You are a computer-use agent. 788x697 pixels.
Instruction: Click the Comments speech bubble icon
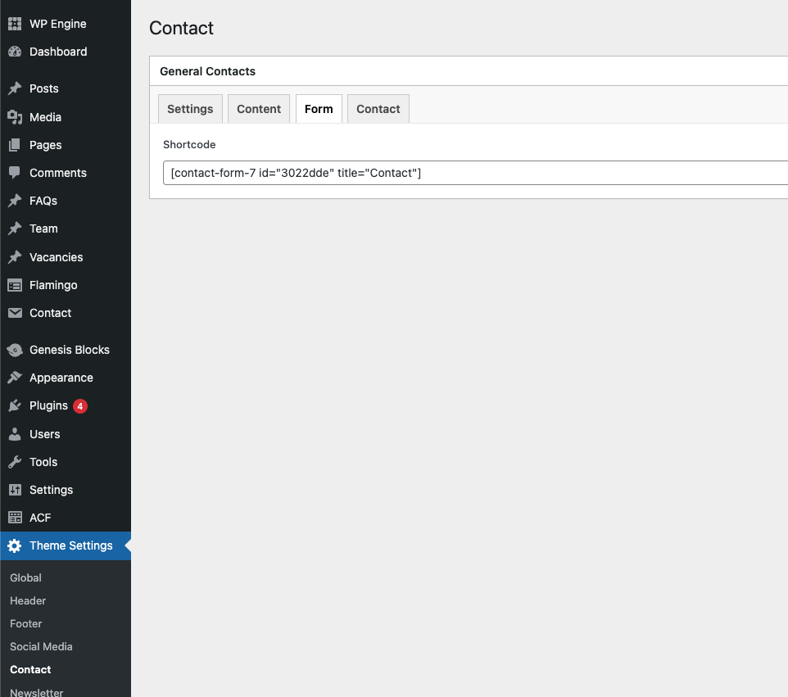pos(15,173)
